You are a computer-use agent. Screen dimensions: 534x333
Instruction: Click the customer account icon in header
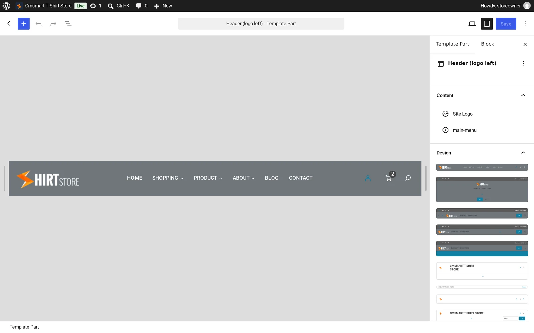pos(368,178)
